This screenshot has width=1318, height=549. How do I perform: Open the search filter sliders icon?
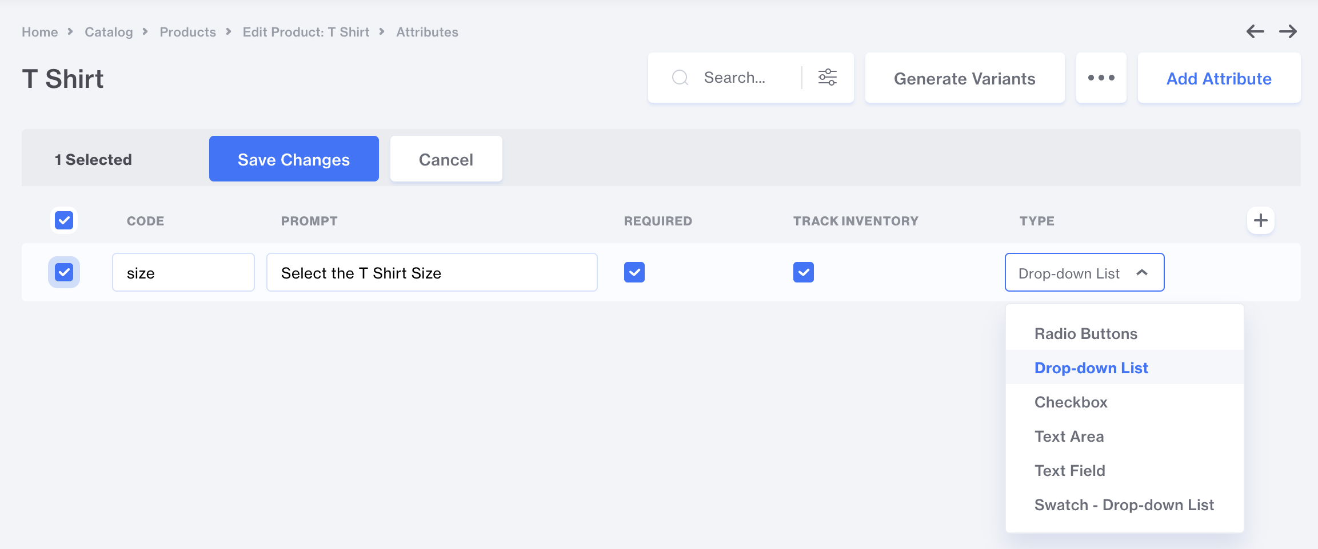[828, 77]
